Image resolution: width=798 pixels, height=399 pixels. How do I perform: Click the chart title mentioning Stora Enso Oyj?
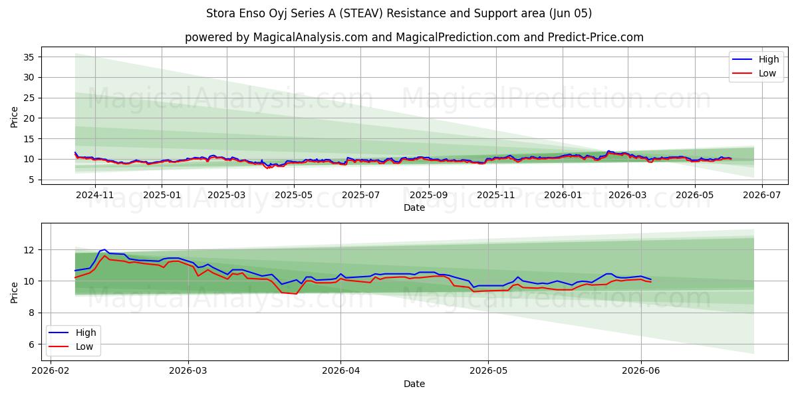[399, 13]
